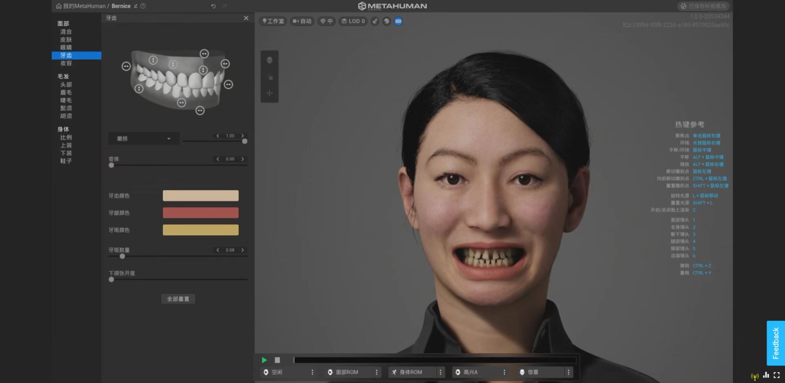Select the highlighted 牙齿 item

tap(76, 56)
